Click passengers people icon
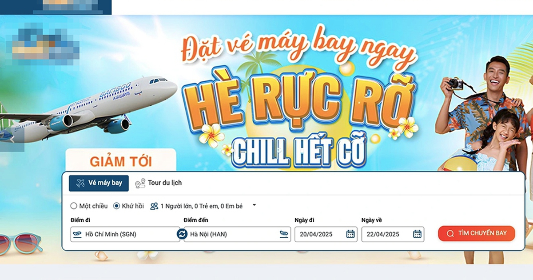The image size is (533, 280). click(x=154, y=206)
